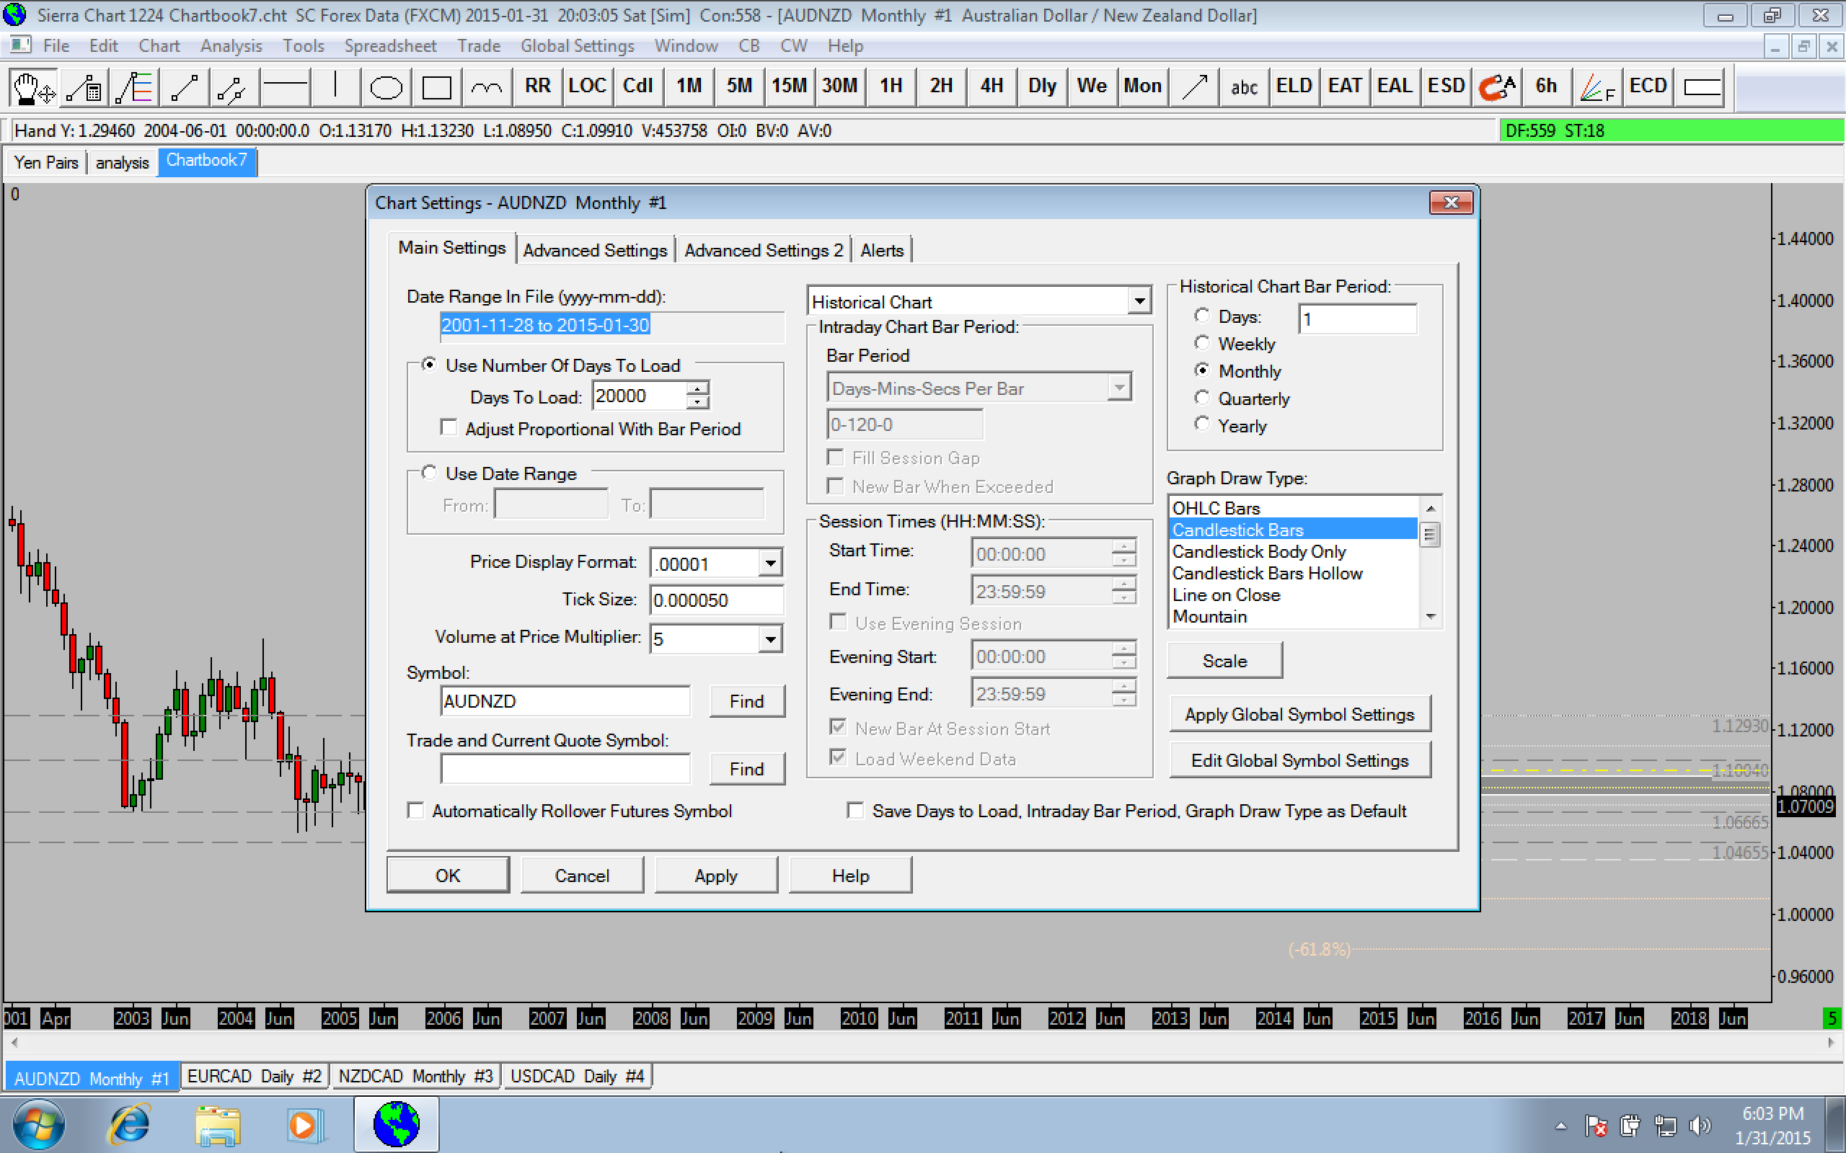Viewport: 1846px width, 1153px height.
Task: Enable Adjust Proportional With Bar Period
Action: [x=449, y=428]
